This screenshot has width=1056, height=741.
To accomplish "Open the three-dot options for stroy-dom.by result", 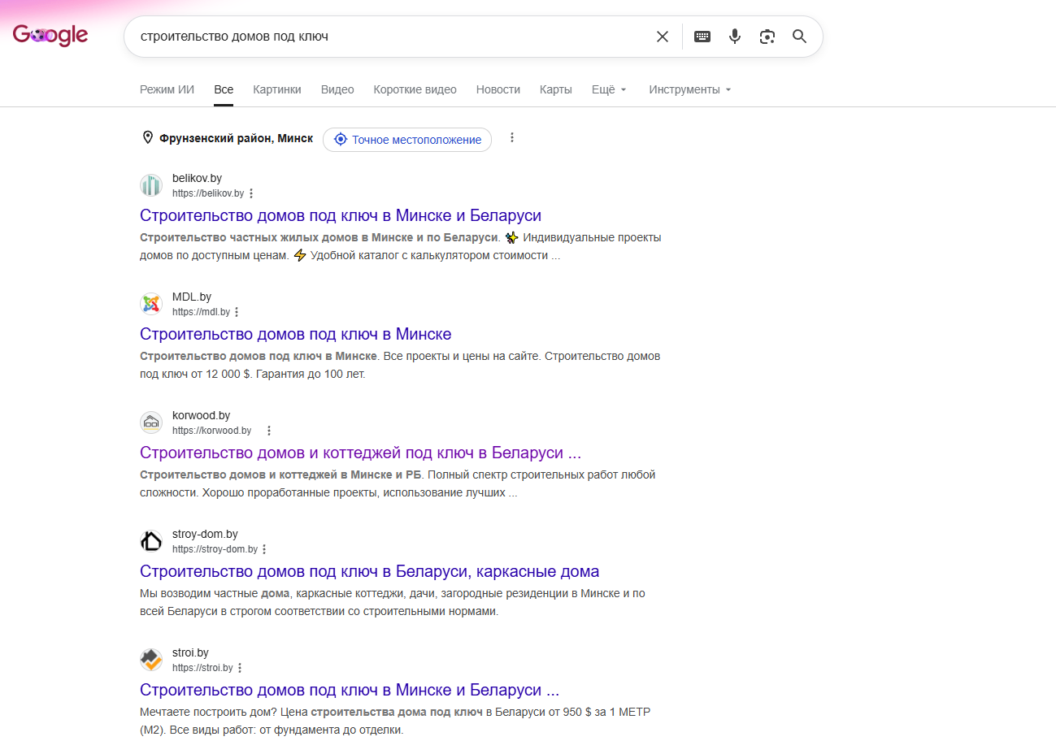I will click(264, 549).
